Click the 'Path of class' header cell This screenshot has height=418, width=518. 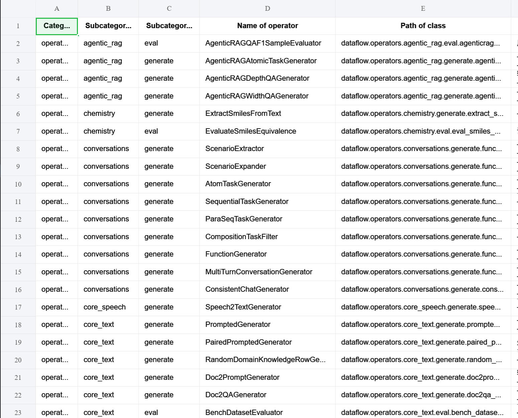coord(423,26)
